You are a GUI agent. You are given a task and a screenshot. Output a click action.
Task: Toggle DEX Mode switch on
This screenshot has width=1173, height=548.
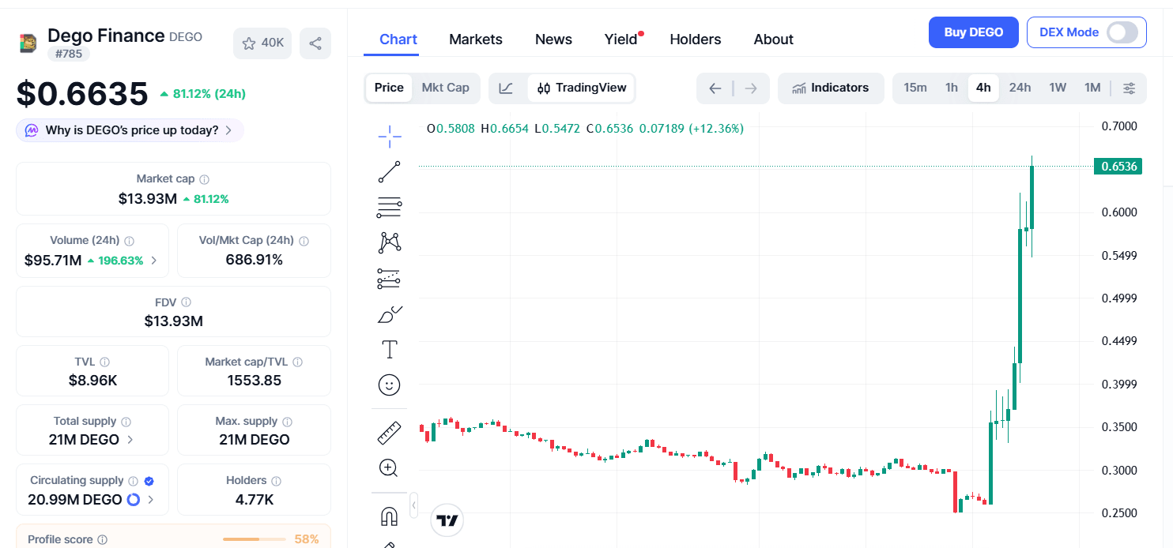tap(1122, 32)
